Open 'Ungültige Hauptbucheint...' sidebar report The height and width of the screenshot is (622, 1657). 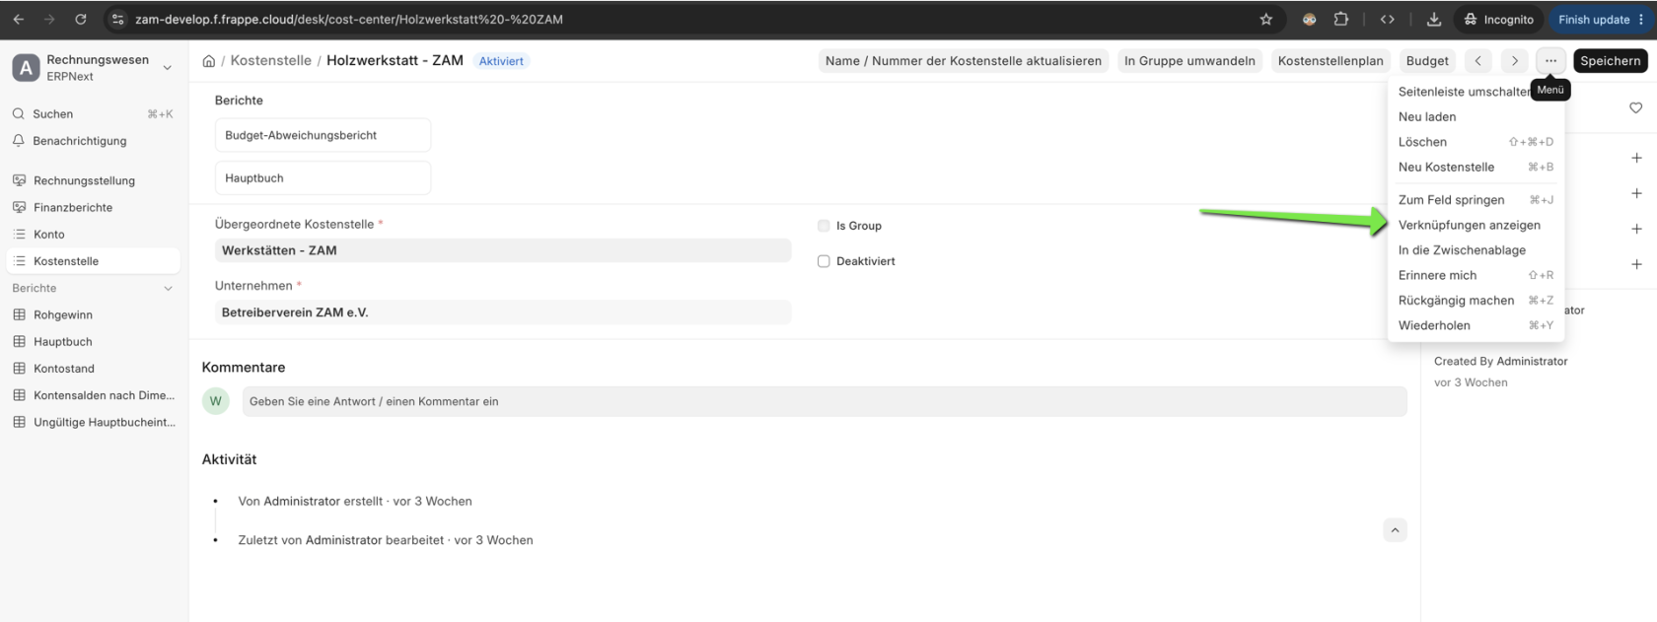tap(93, 422)
